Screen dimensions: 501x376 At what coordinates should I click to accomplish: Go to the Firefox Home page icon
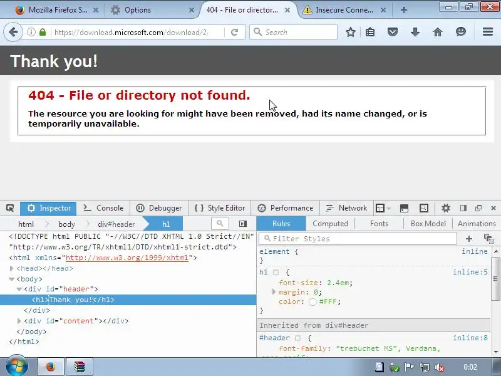pyautogui.click(x=438, y=32)
